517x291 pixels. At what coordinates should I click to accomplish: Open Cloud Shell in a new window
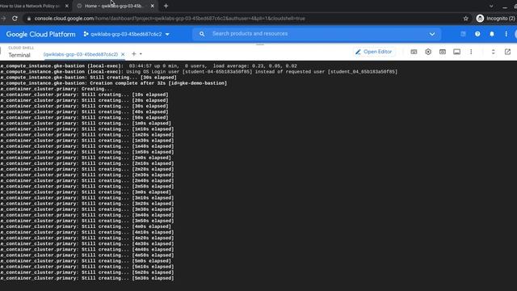[x=507, y=52]
